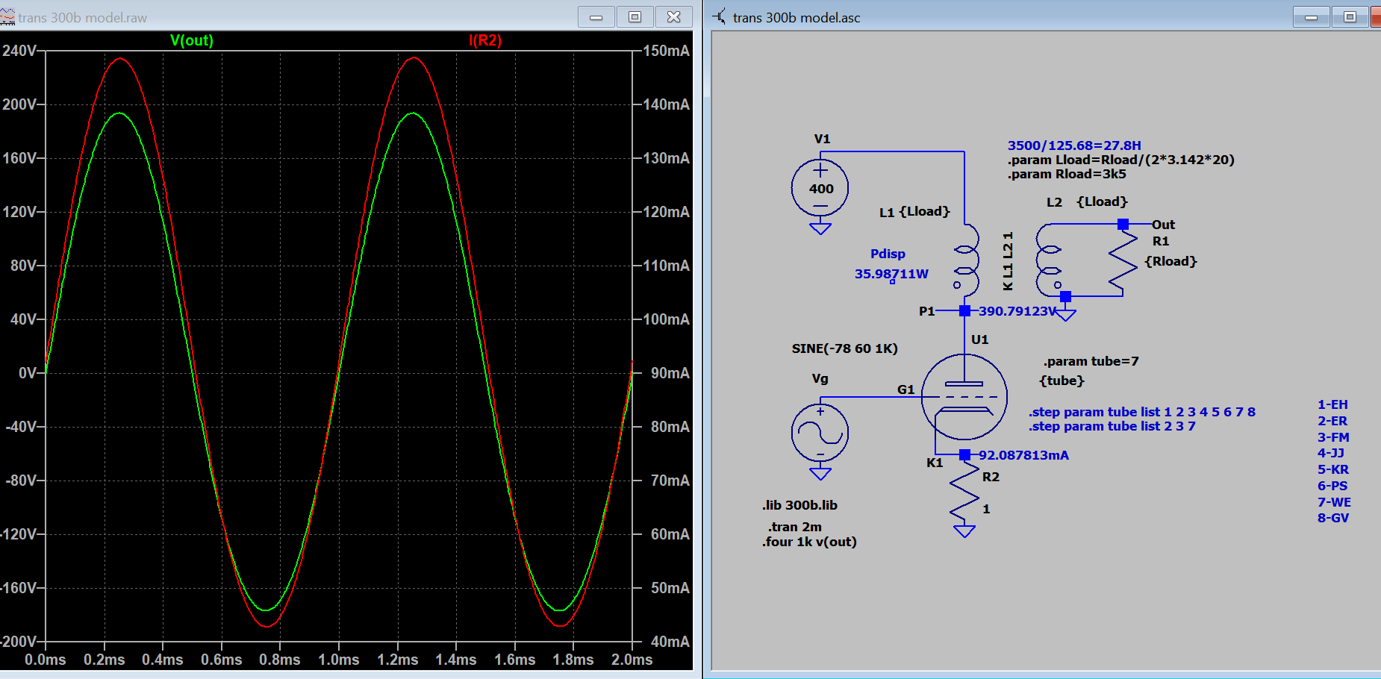Click the P1 plate node marker

click(x=964, y=310)
